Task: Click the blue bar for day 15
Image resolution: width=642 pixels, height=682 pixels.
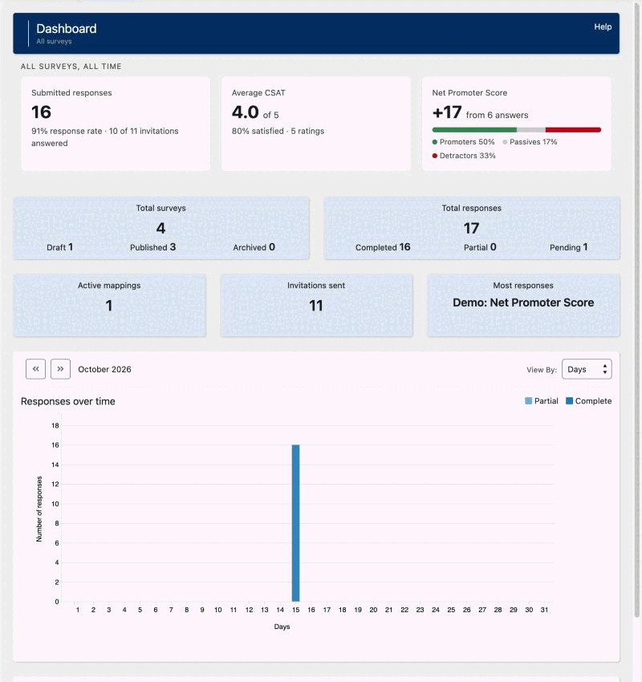Action: (x=296, y=523)
